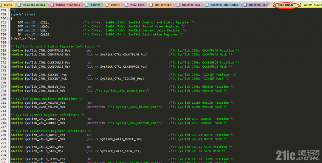Click SysTick_CTRL_TICKINT_Msk macro name
The width and height of the screenshot is (322, 163).
[46, 79]
